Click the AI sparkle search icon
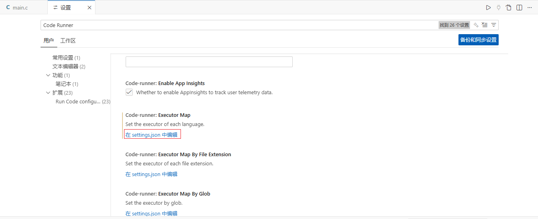The height and width of the screenshot is (219, 538). click(x=476, y=25)
